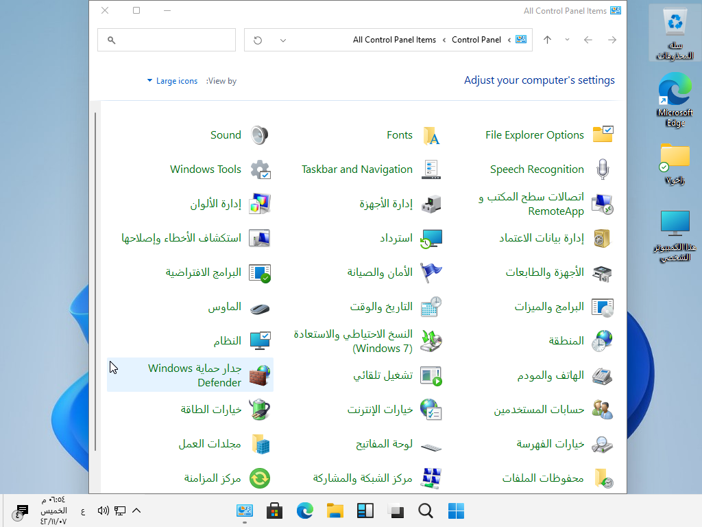
Task: Open taskbar Search magnifier
Action: pyautogui.click(x=425, y=511)
